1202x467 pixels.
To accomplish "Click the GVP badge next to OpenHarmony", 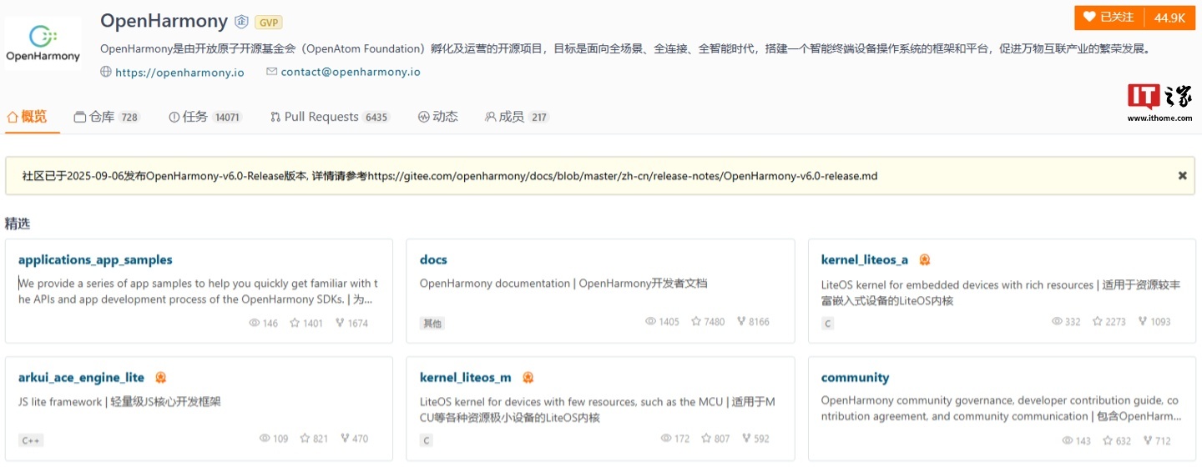I will 268,23.
